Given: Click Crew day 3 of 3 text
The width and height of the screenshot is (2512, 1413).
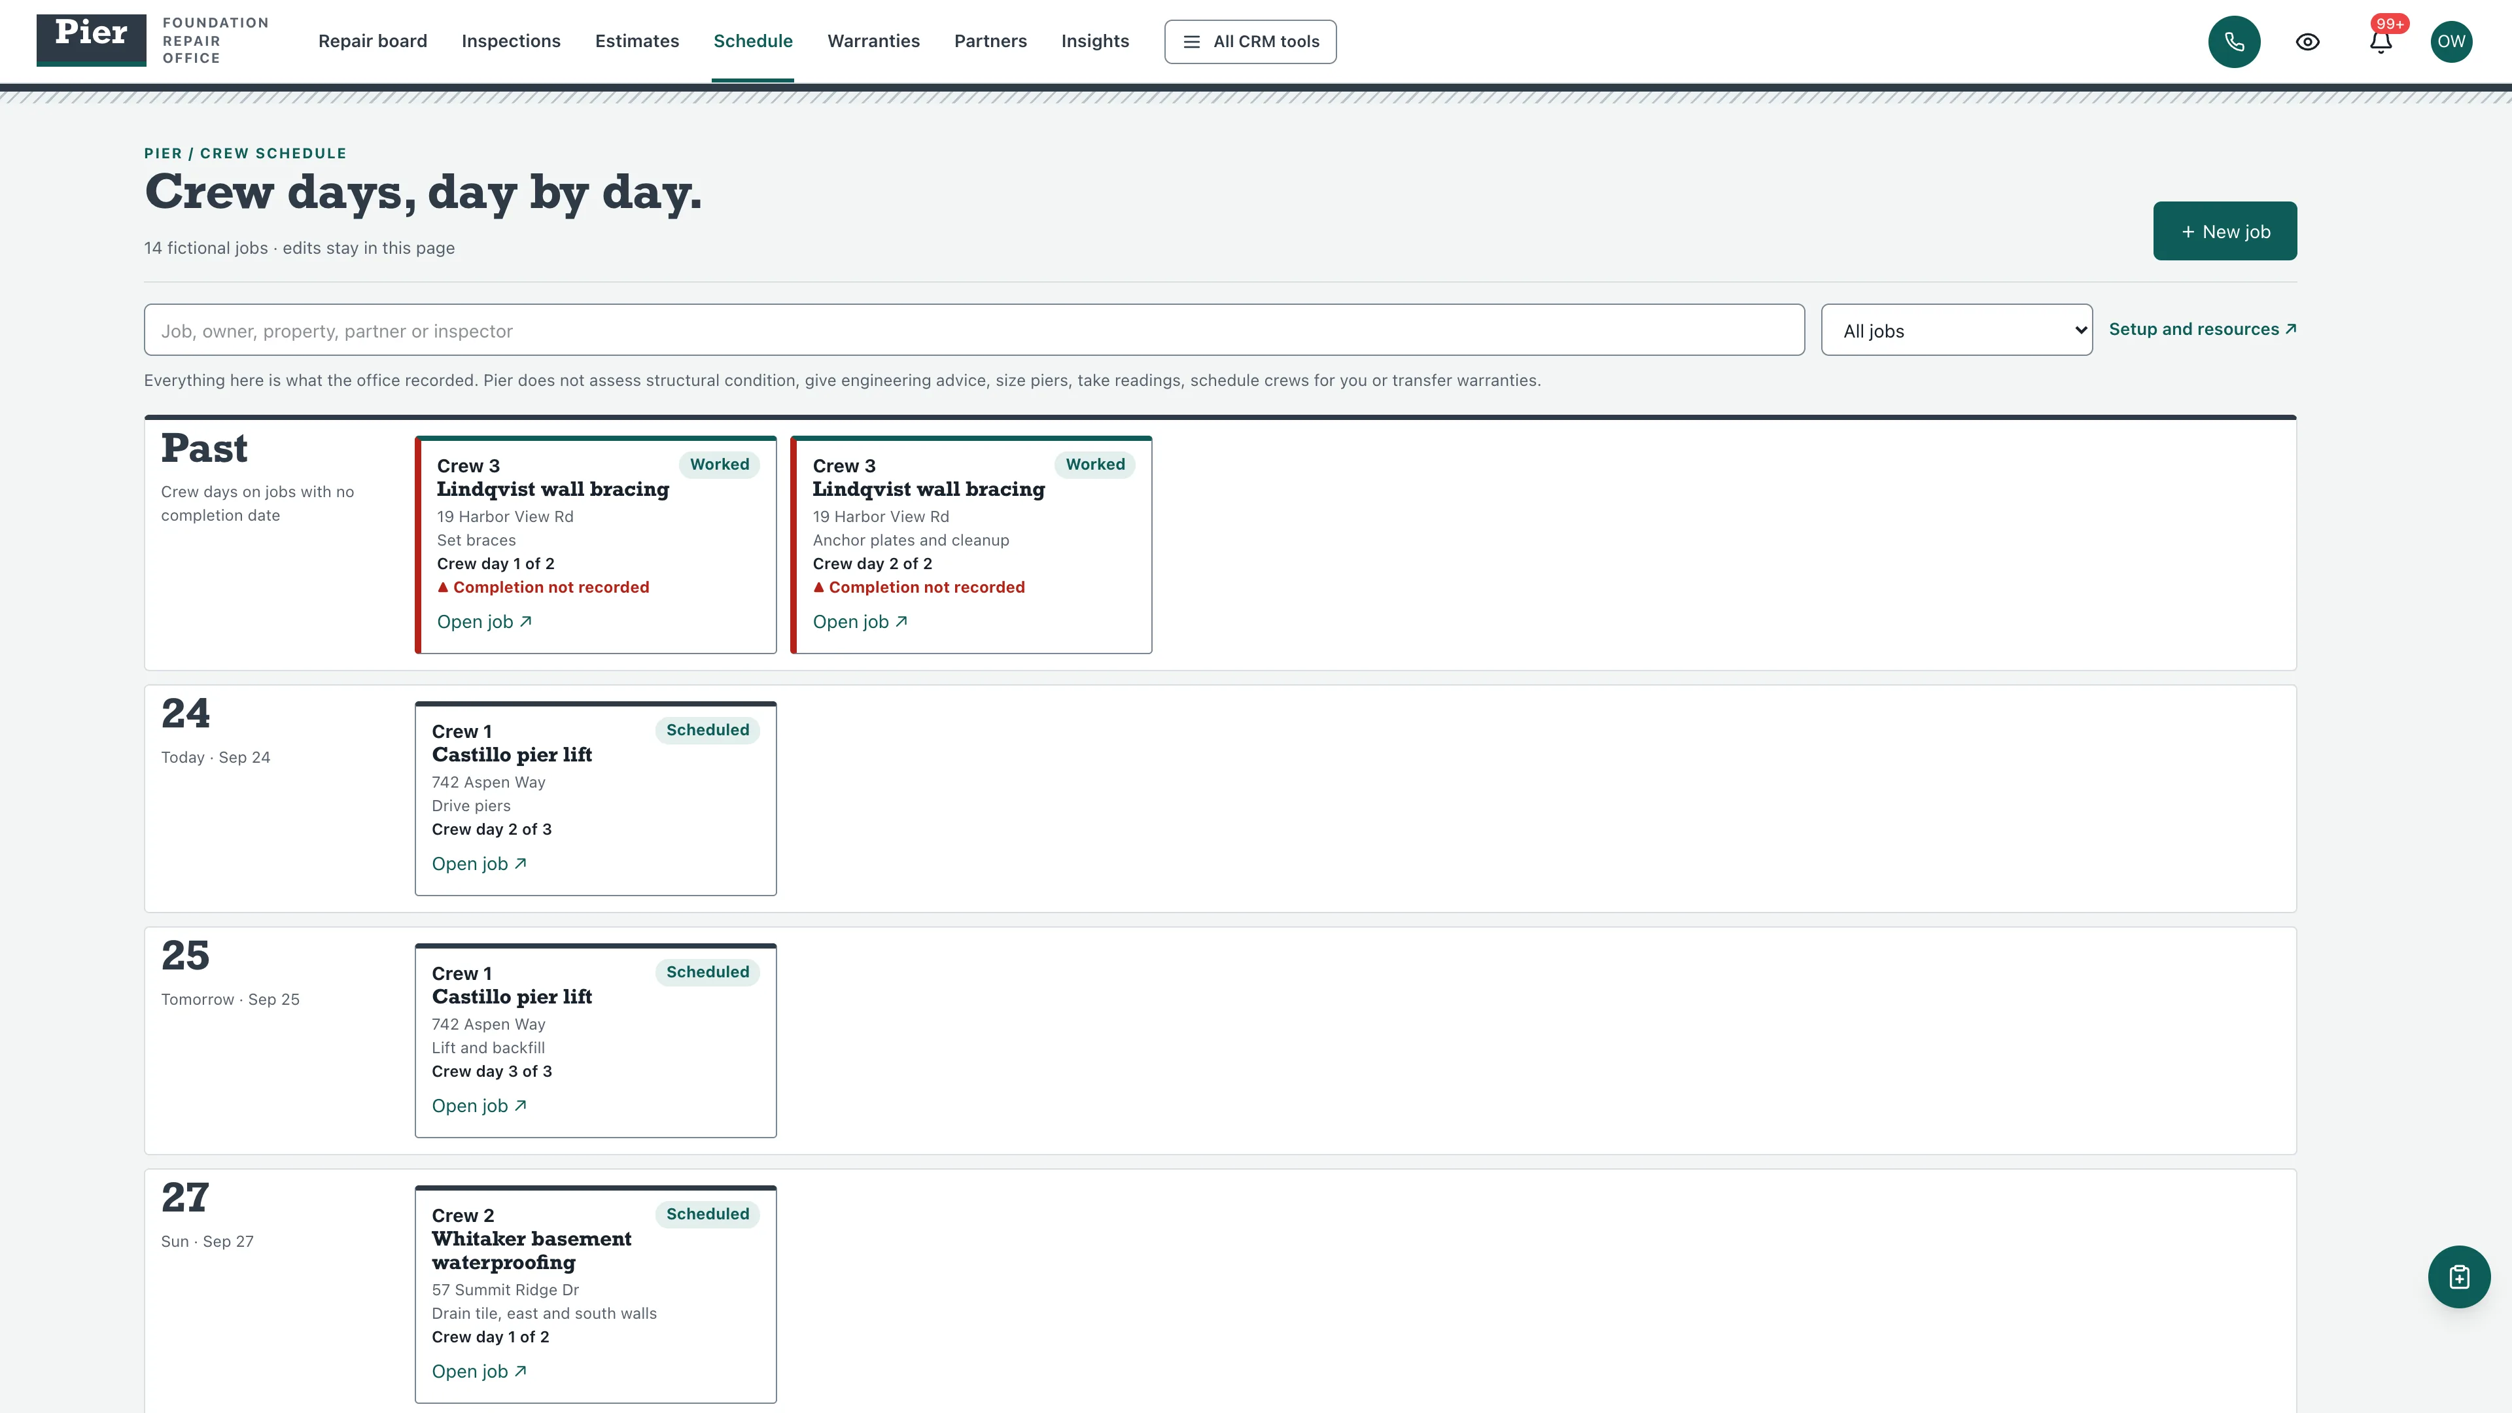Looking at the screenshot, I should pos(491,1072).
